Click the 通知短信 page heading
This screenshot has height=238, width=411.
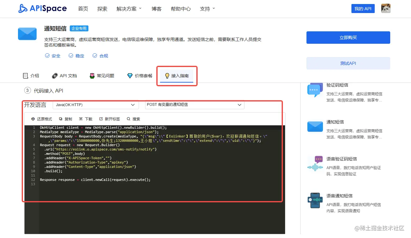coord(55,29)
